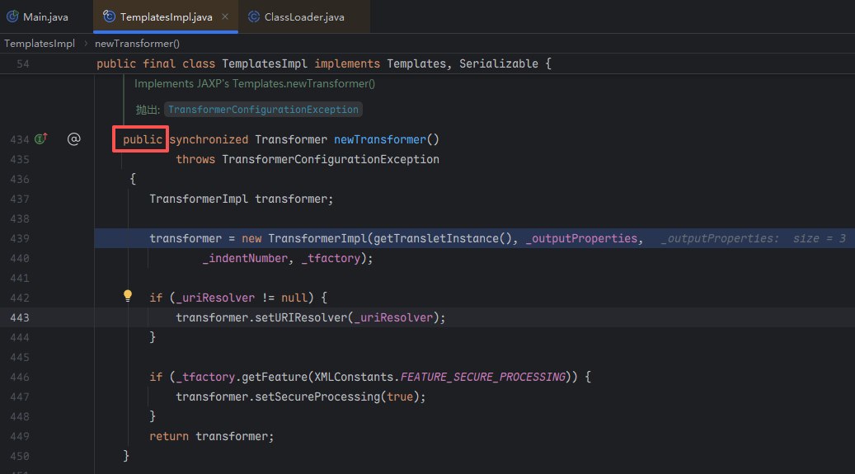Click the TemplatesImpl.java tab file icon
The image size is (855, 474).
tap(109, 16)
